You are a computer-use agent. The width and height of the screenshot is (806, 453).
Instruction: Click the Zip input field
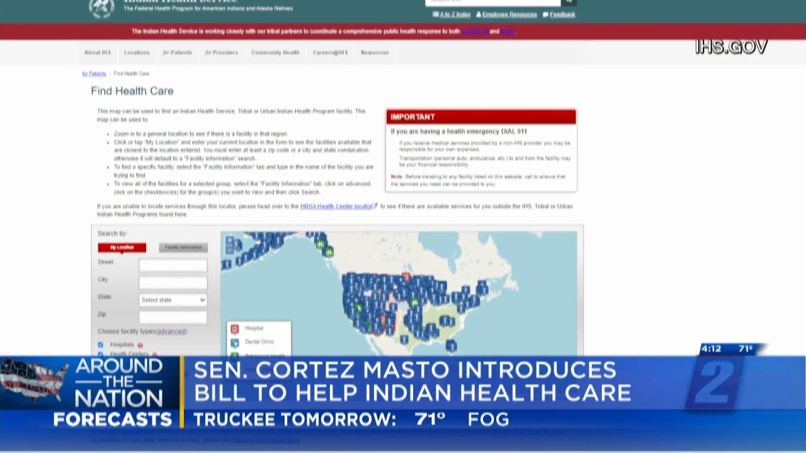pos(173,317)
